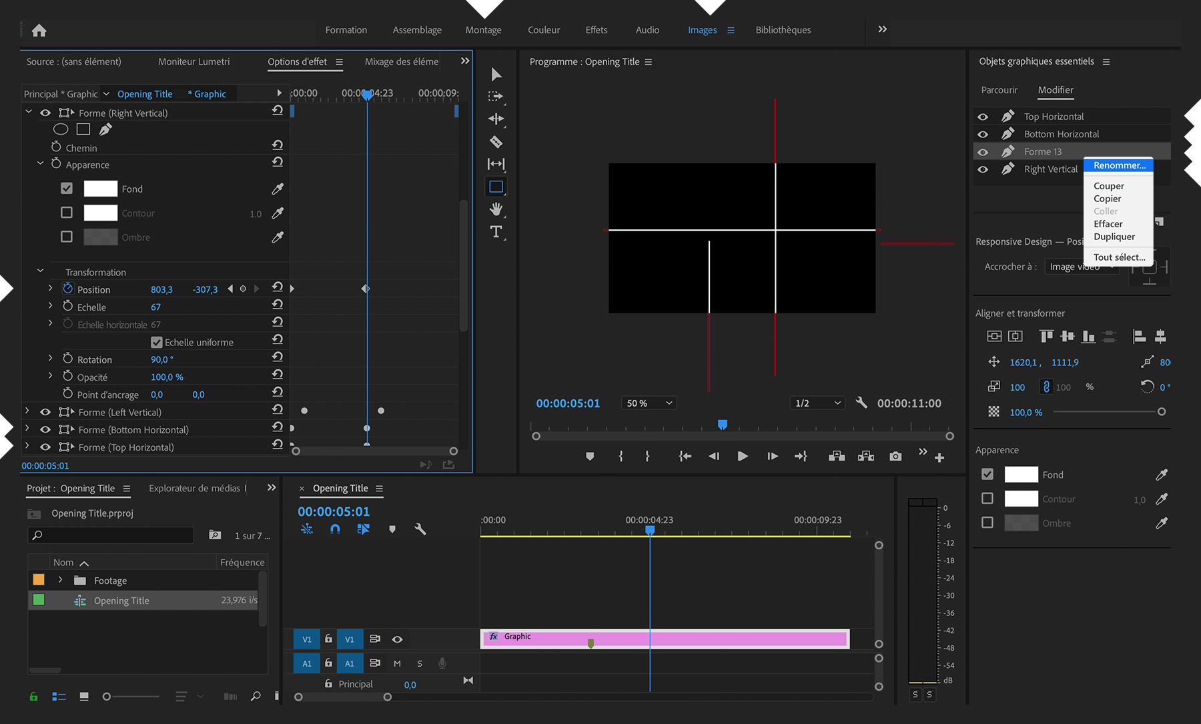Open program monitor wrench settings
The height and width of the screenshot is (724, 1201).
[861, 403]
